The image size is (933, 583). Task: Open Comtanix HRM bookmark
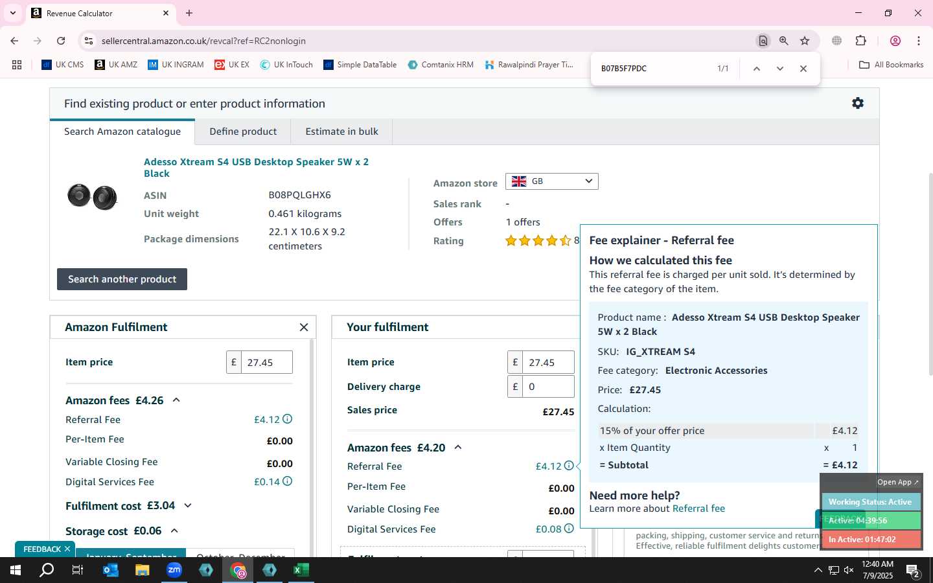tap(441, 65)
